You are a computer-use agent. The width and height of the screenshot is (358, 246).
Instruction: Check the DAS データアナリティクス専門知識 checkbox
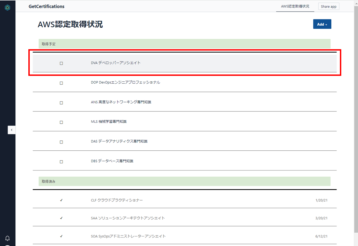[x=61, y=142]
